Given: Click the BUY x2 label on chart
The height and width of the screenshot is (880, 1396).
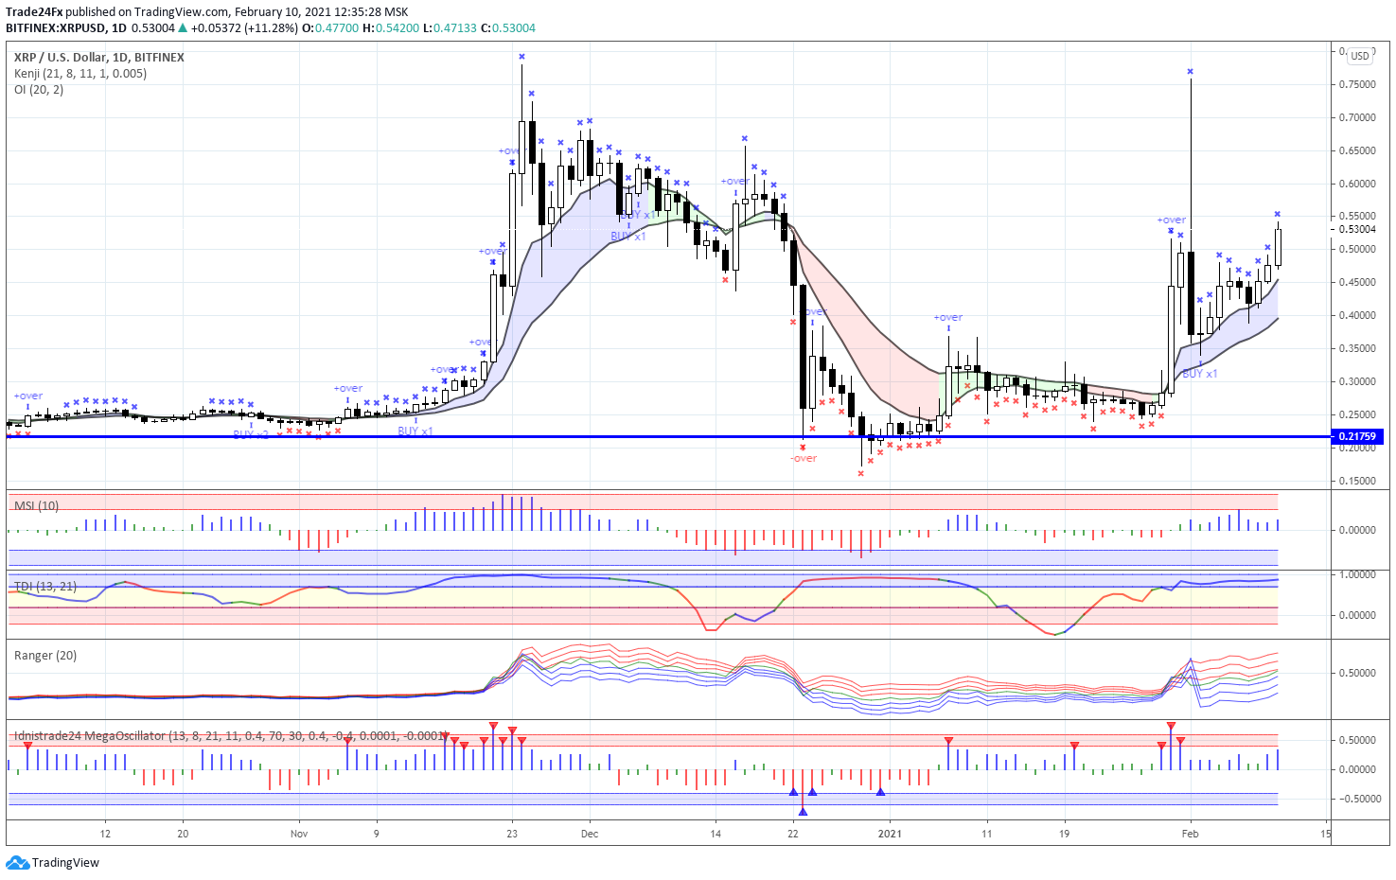Looking at the screenshot, I should tap(251, 434).
